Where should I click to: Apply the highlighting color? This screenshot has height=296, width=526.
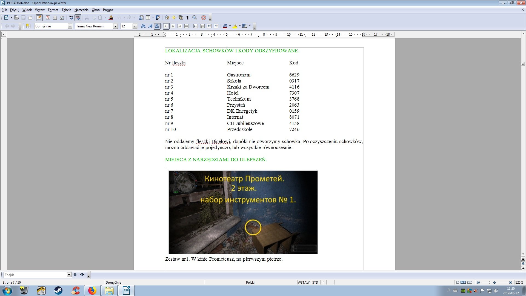click(x=235, y=26)
